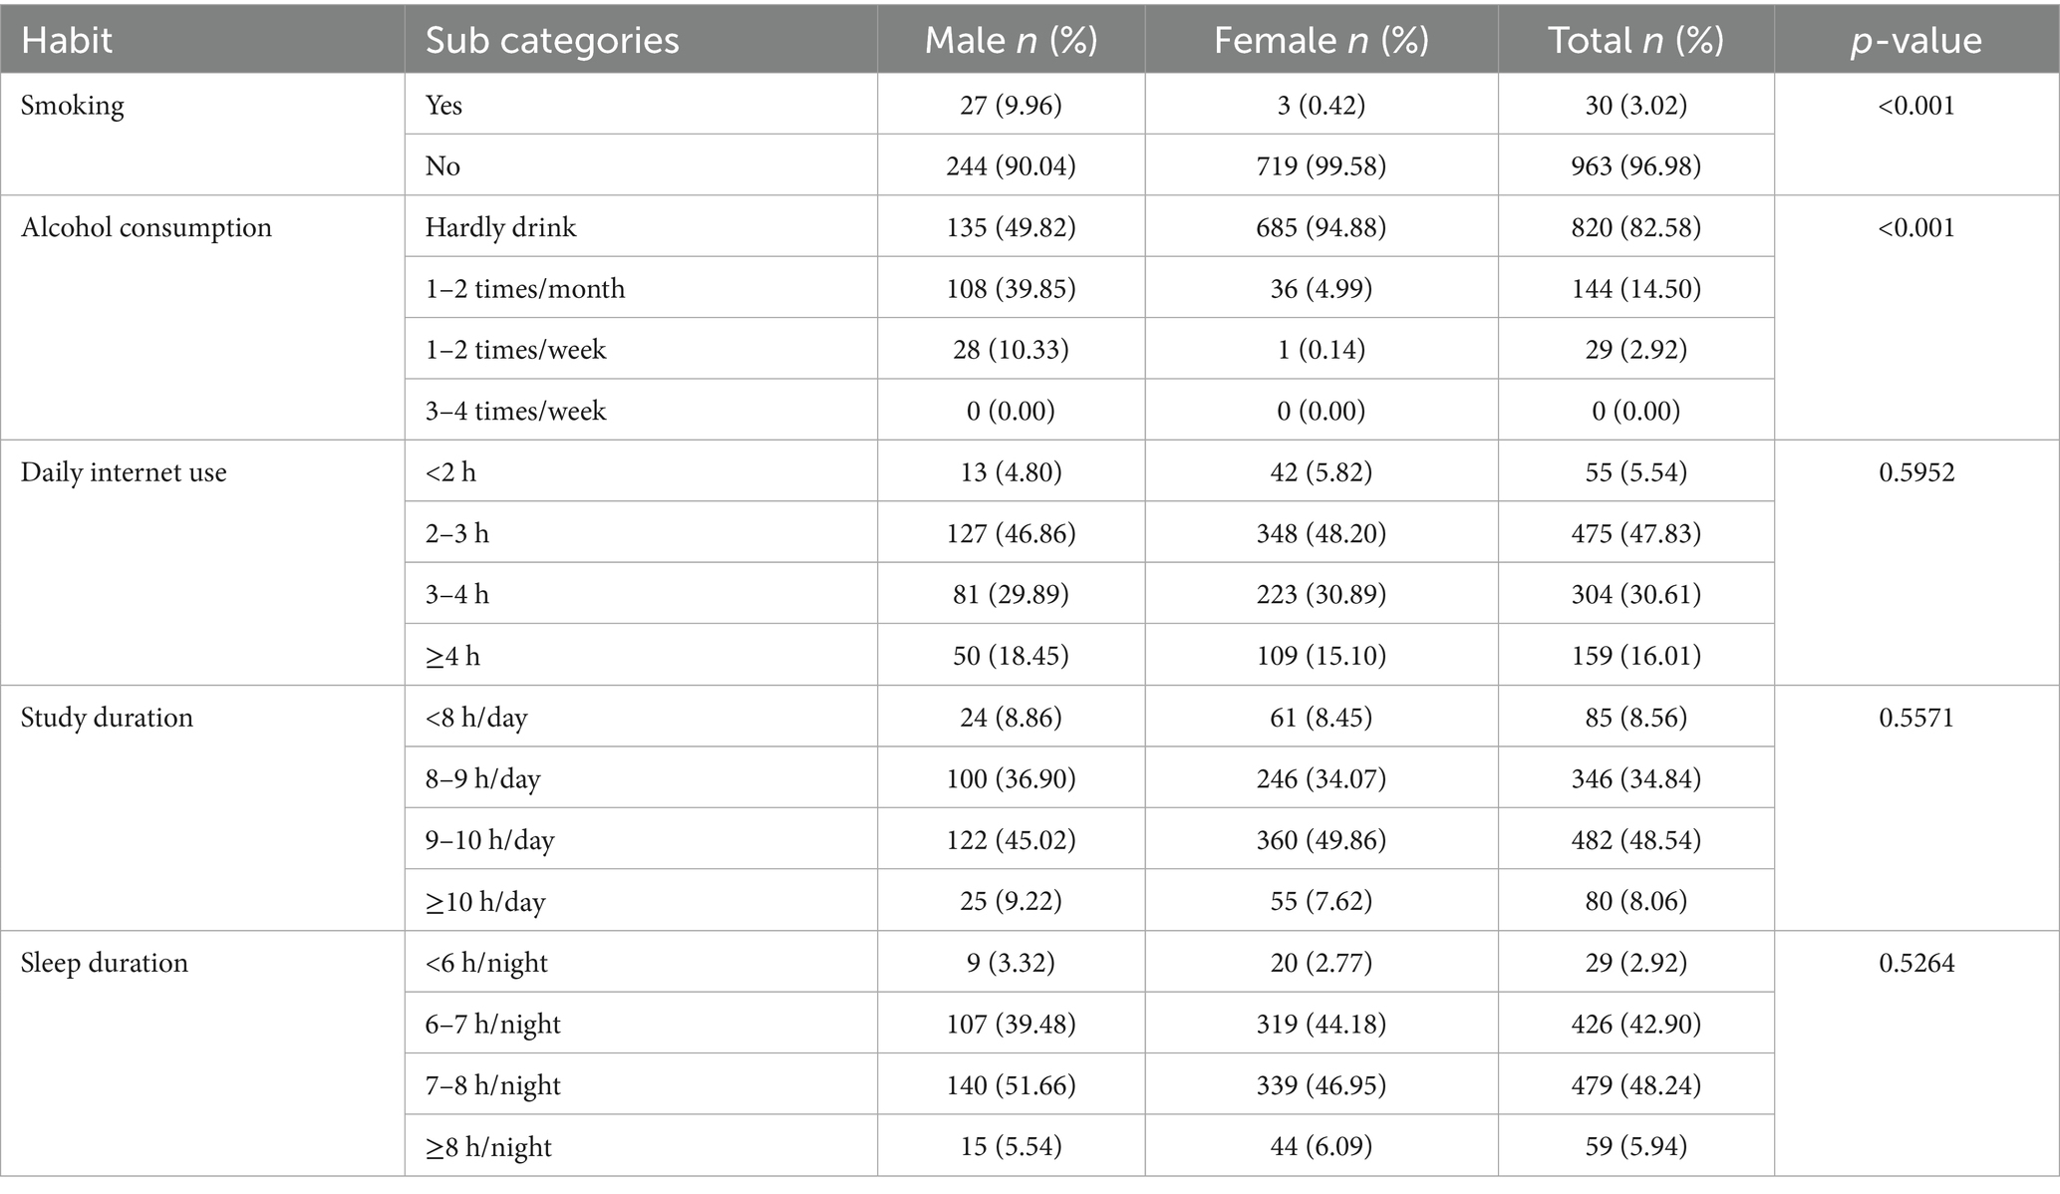Screen dimensions: 2060x1194
Task: Select the "27 (9.96)" male smokers cell
Action: [1011, 106]
